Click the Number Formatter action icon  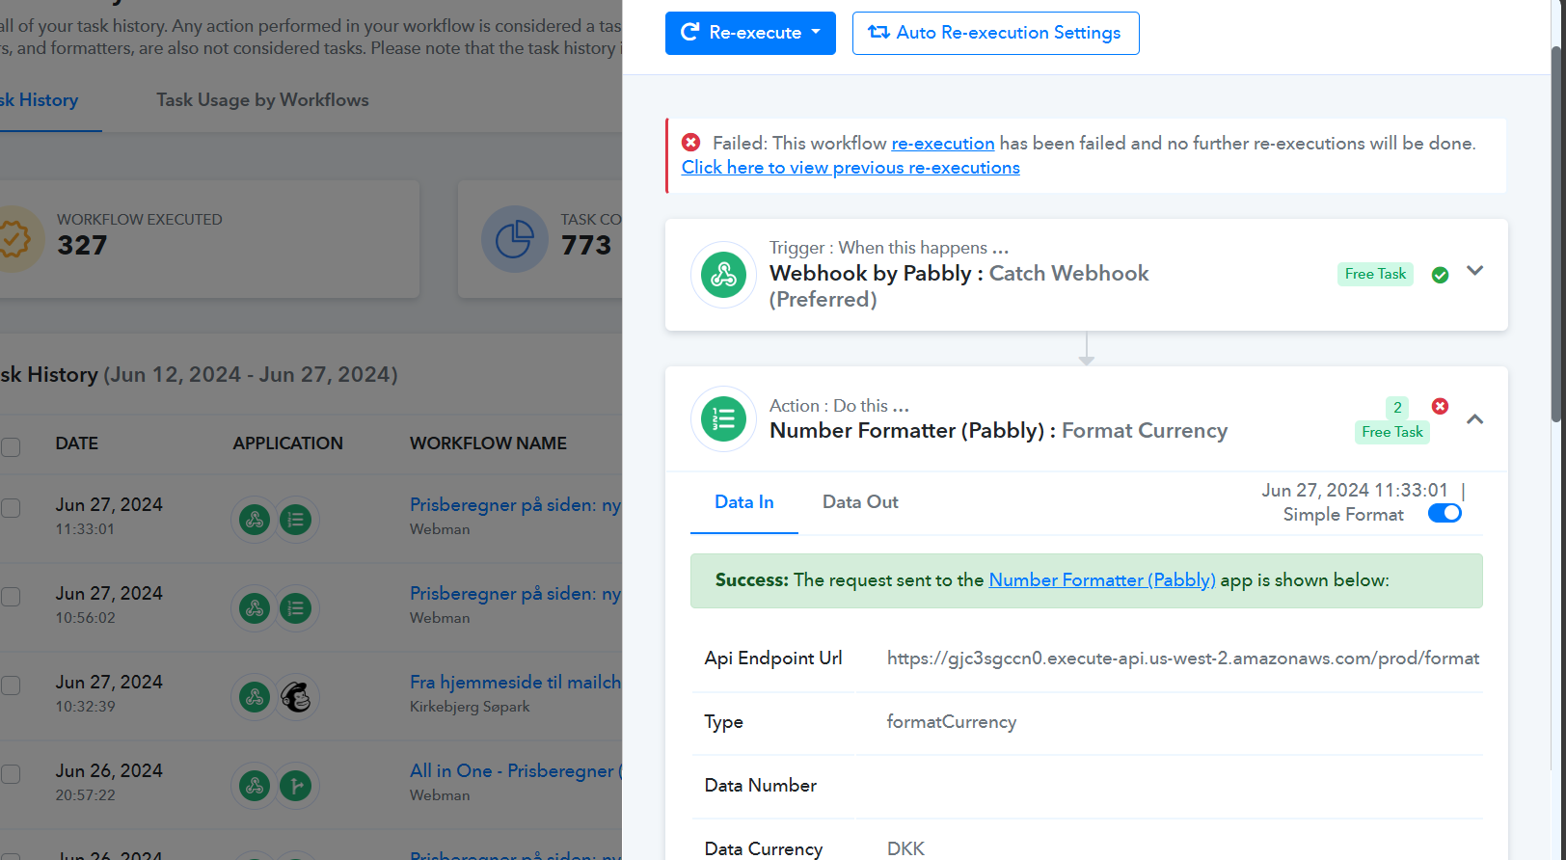723,418
